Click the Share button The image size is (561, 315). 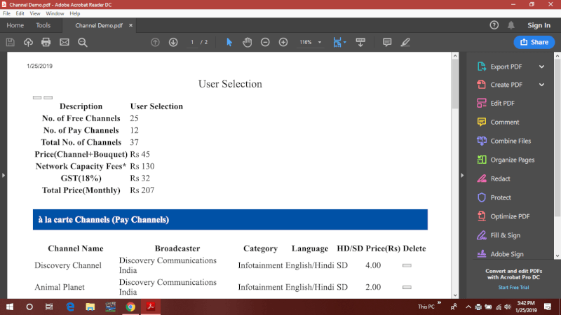click(534, 42)
